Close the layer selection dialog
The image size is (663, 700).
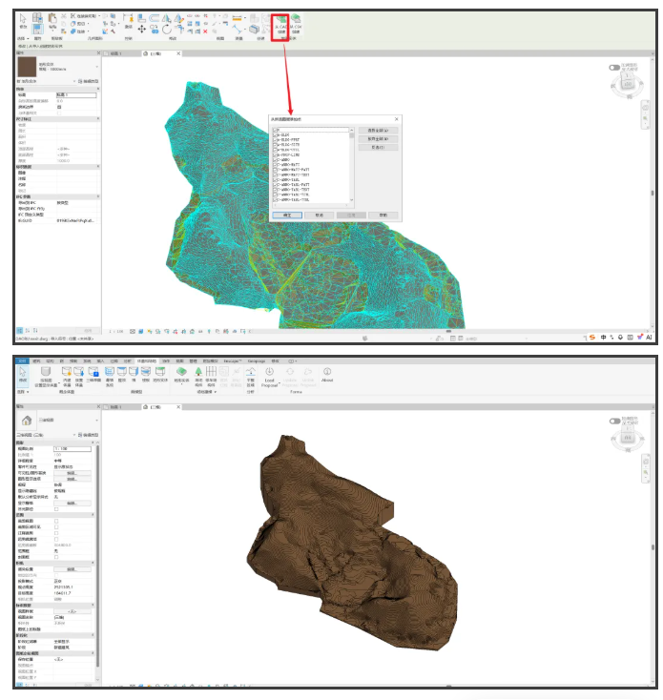[x=397, y=119]
